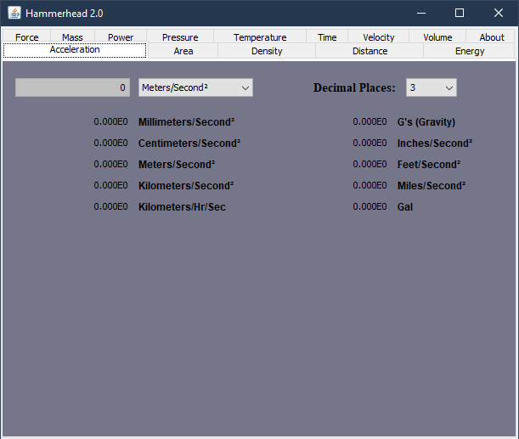Open the Decimal Places dropdown
The width and height of the screenshot is (519, 439).
(x=432, y=87)
